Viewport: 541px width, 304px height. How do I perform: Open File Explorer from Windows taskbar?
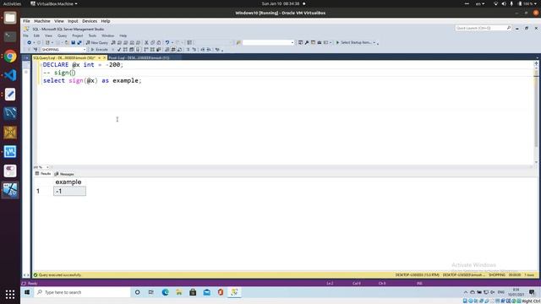point(178,292)
